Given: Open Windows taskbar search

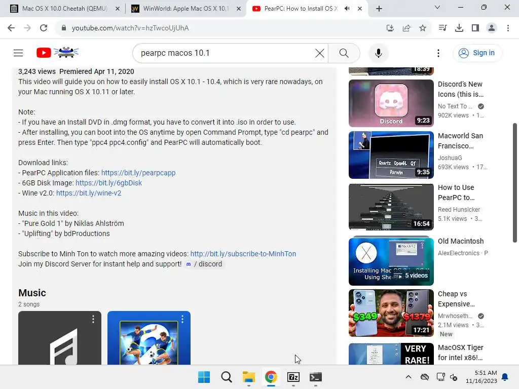Looking at the screenshot, I should [x=227, y=377].
